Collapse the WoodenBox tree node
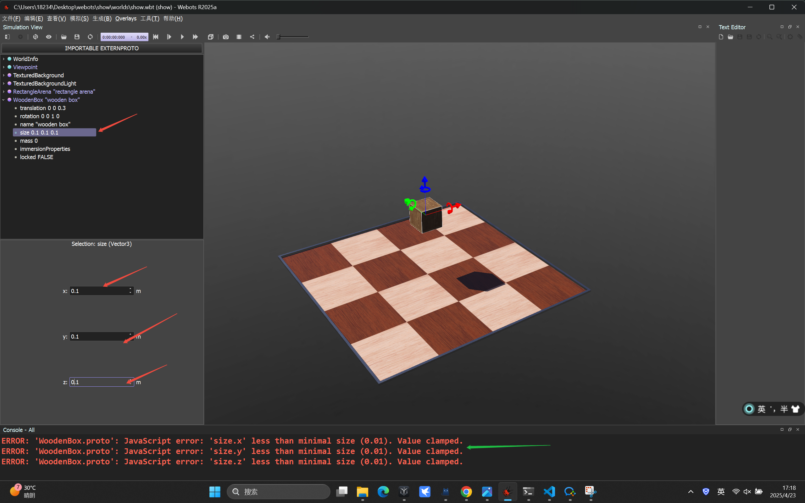Viewport: 805px width, 503px height. click(4, 100)
